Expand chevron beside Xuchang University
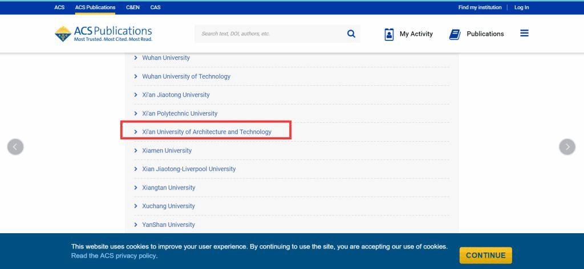Screen dimensions: 584x269 [x=136, y=206]
